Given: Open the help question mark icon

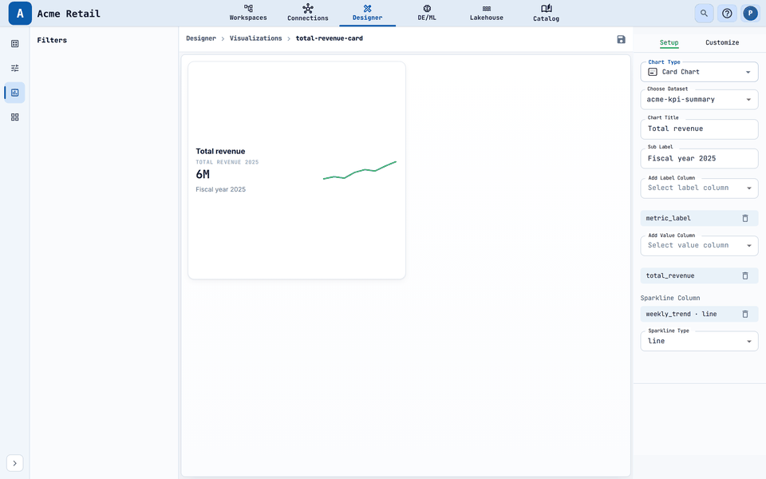Looking at the screenshot, I should (727, 14).
